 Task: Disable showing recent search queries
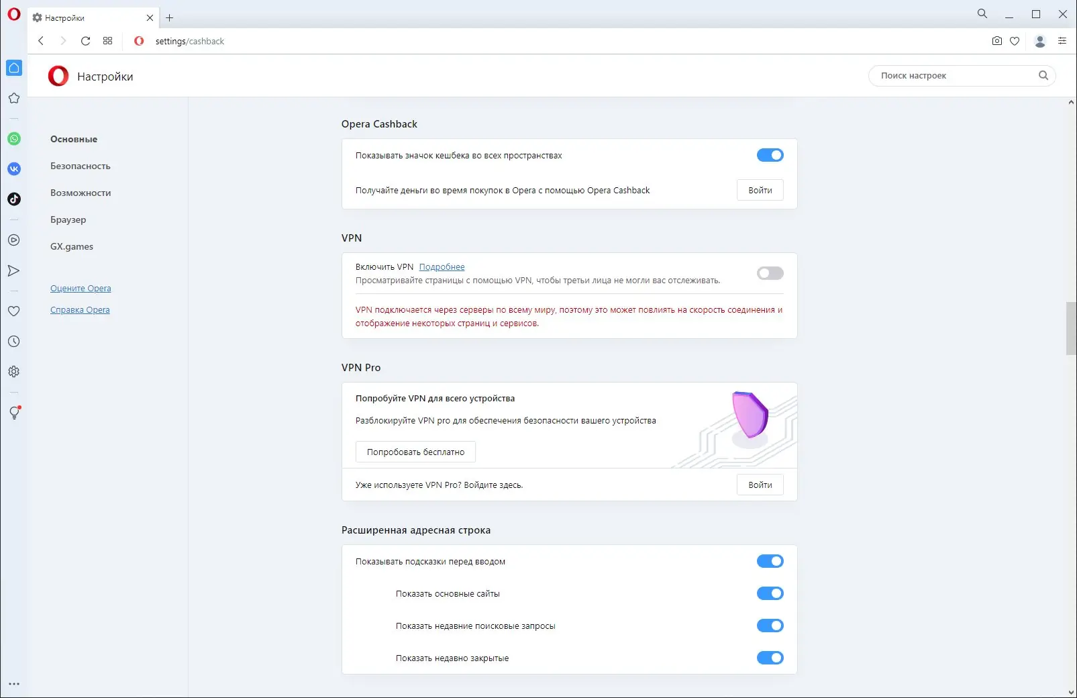[x=770, y=626]
